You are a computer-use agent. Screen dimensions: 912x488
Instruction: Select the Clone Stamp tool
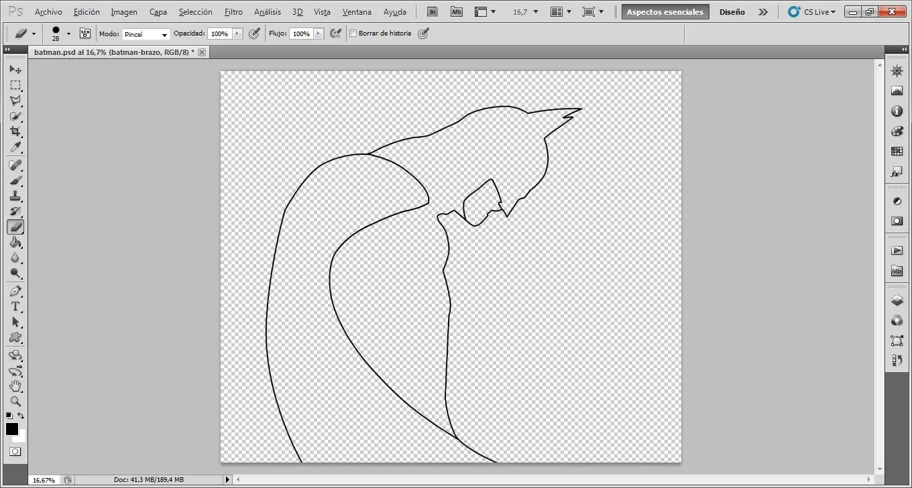tap(15, 196)
